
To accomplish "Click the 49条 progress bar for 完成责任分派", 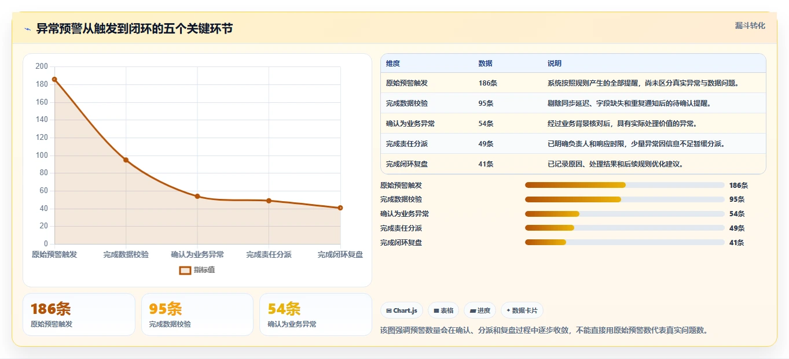I will (625, 228).
